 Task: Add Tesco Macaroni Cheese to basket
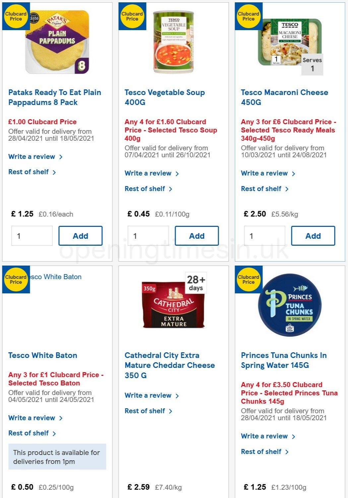click(x=313, y=236)
